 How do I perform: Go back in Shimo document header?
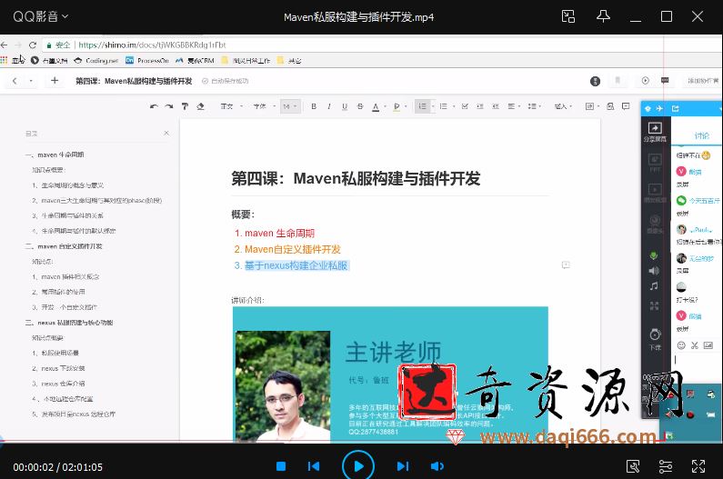coord(15,81)
